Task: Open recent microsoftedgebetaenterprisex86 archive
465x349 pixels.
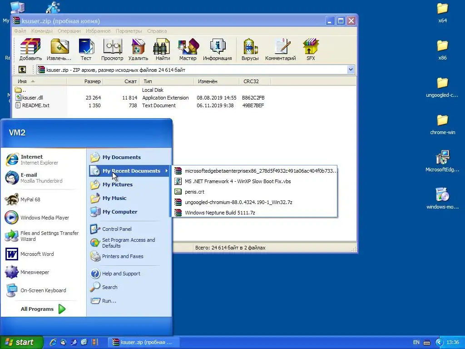Action: point(255,171)
